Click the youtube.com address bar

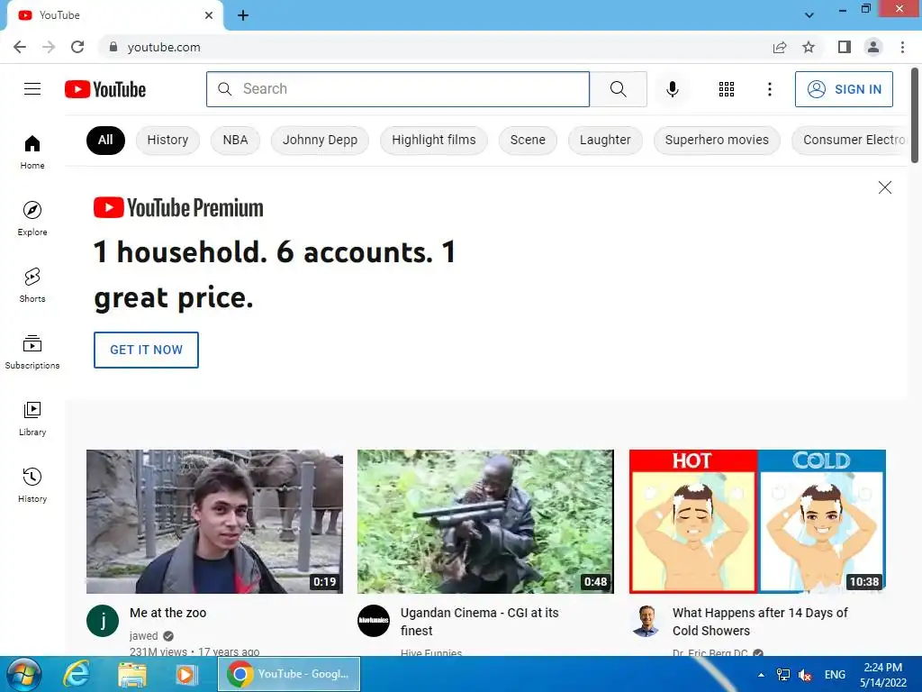435,47
